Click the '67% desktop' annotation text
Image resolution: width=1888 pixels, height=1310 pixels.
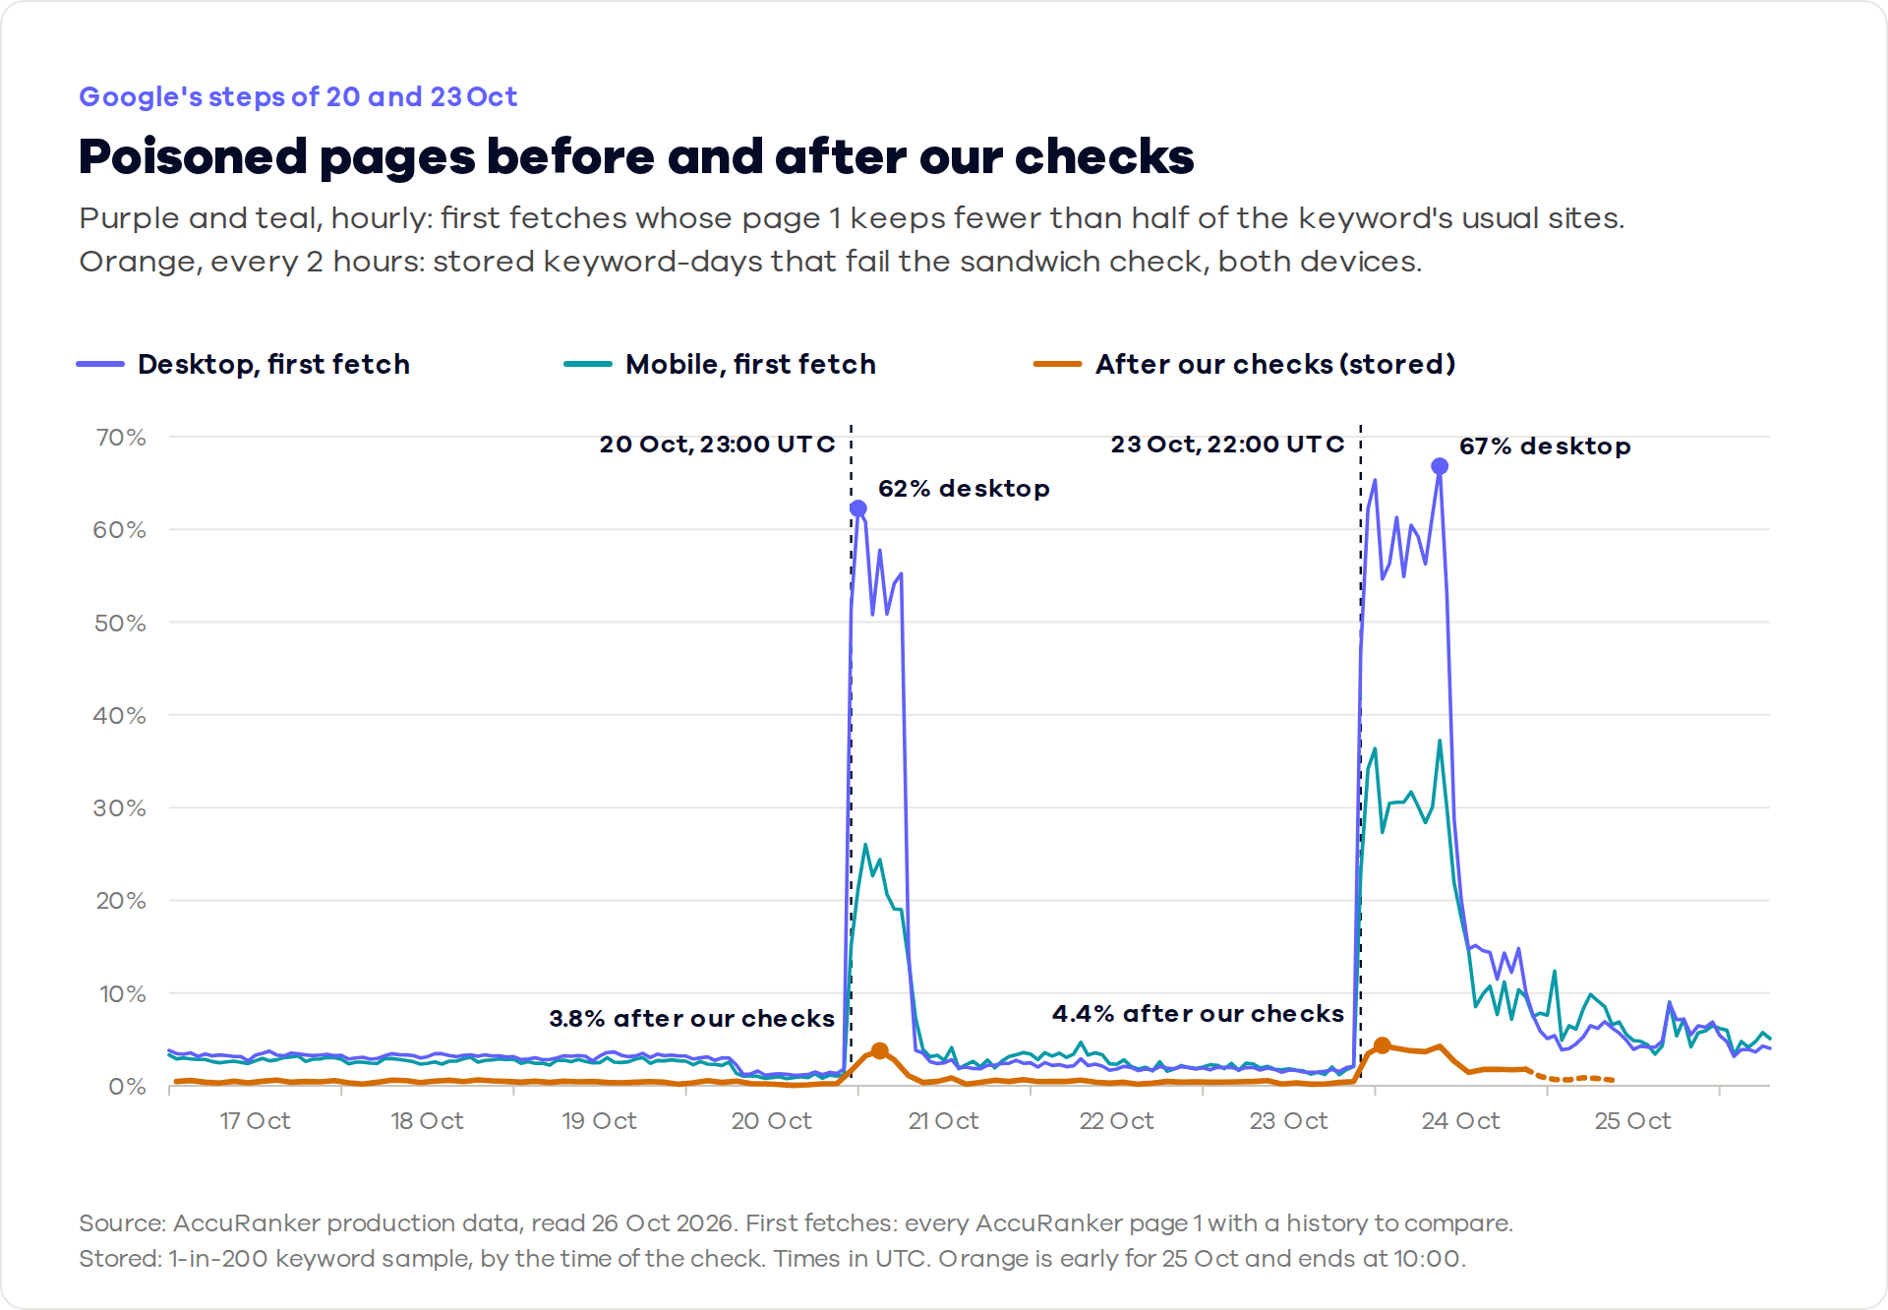coord(1545,447)
